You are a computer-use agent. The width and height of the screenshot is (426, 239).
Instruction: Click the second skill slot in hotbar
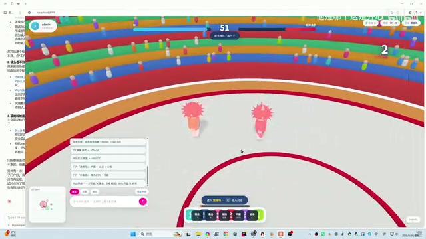(x=211, y=215)
